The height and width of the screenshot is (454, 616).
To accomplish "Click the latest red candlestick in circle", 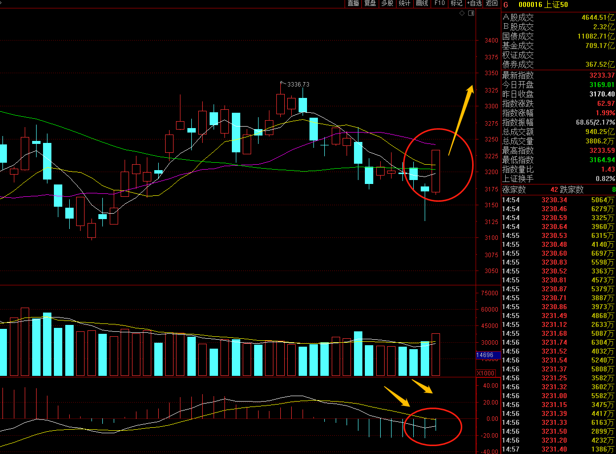I will pyautogui.click(x=436, y=171).
